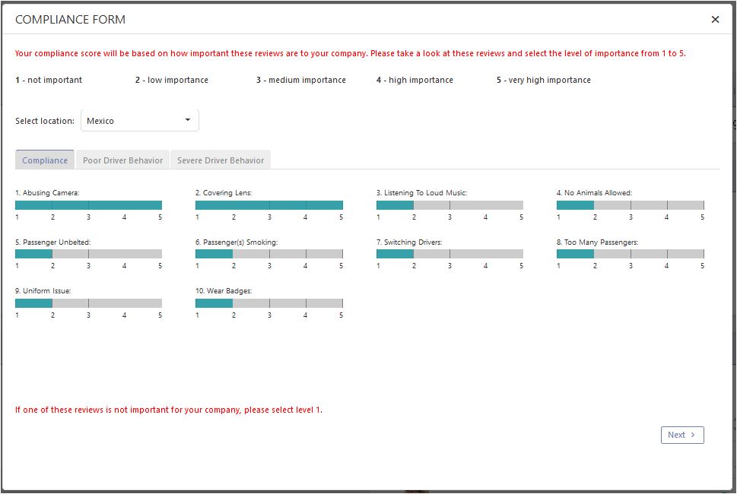Click the '7. Switching Drivers:' label

coord(409,242)
